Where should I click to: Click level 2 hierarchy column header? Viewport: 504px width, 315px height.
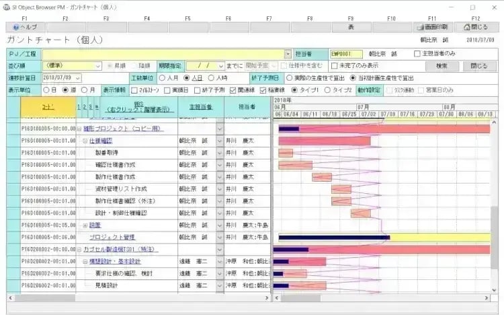coord(85,106)
